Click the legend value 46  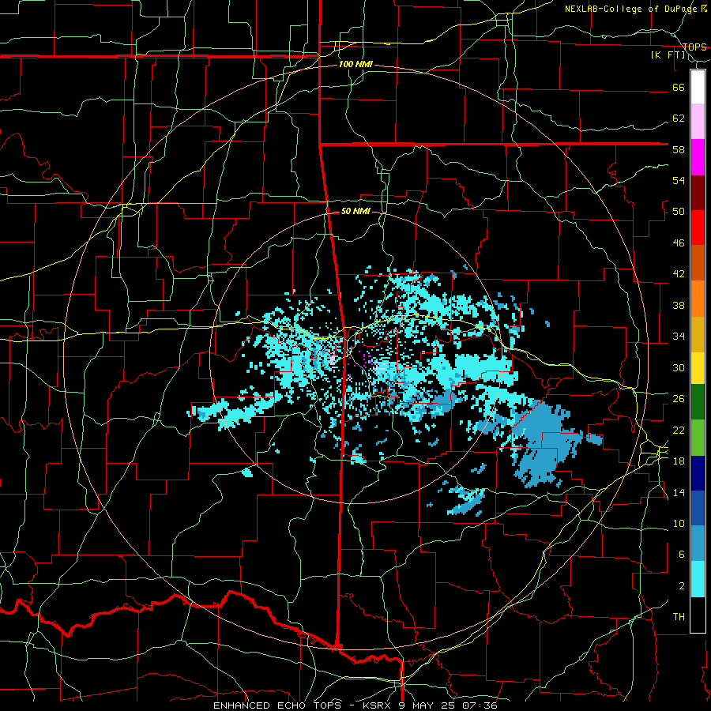(679, 243)
